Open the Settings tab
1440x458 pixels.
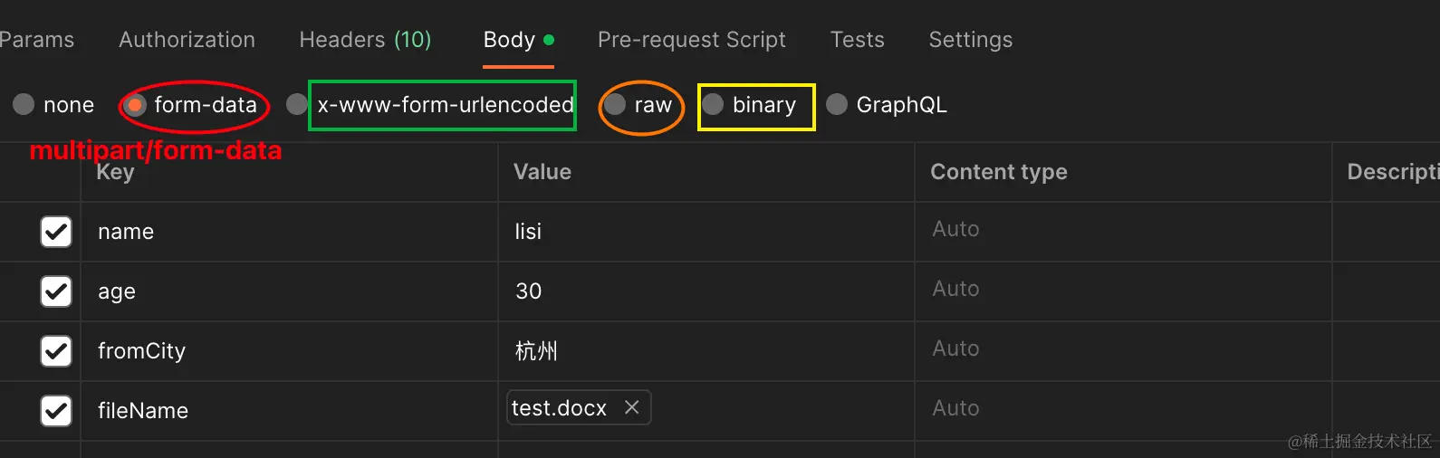pyautogui.click(x=970, y=40)
